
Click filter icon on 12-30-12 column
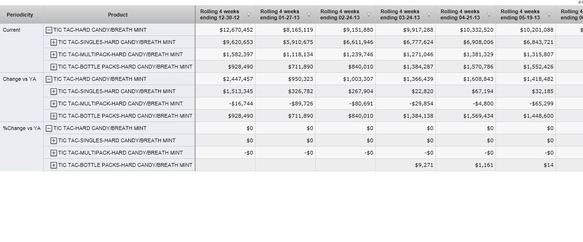pos(248,15)
